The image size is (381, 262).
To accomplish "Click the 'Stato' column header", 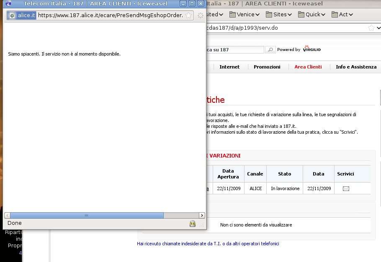I will point(285,174).
